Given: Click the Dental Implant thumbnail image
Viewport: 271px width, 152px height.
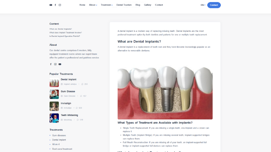Looking at the screenshot, I should (x=54, y=82).
